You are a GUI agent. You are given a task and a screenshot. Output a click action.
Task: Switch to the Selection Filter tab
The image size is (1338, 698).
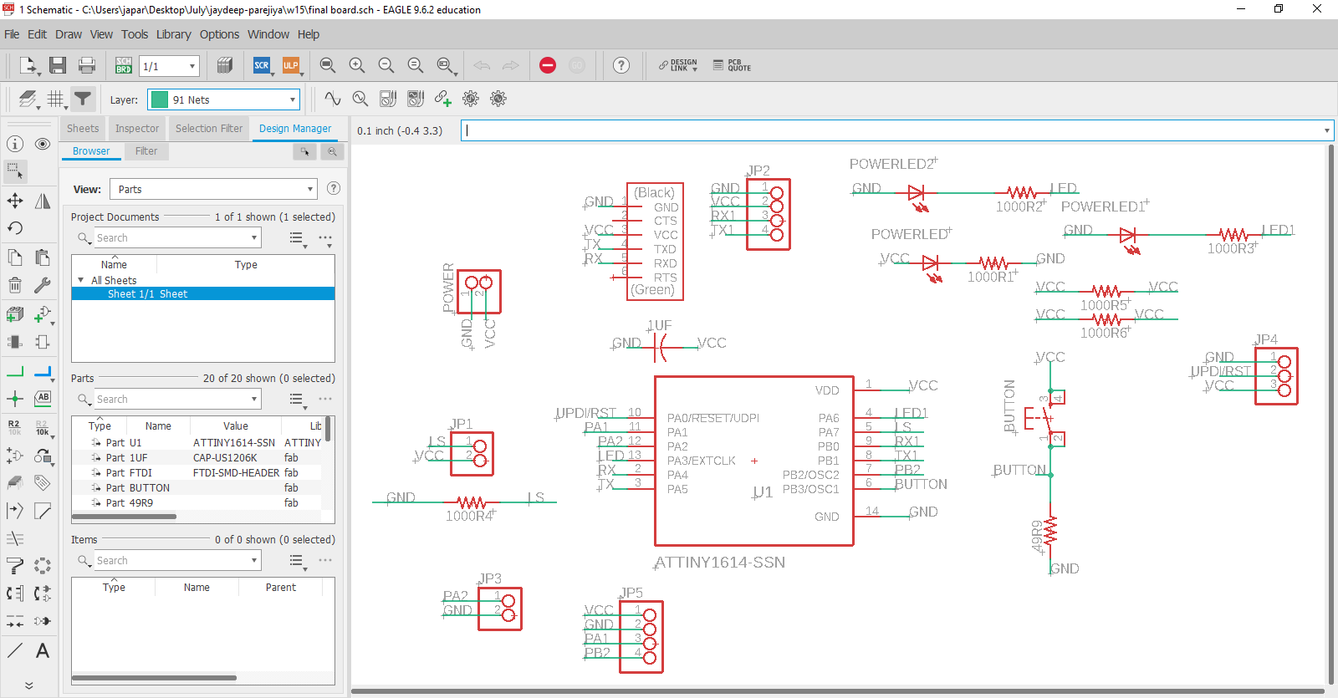point(209,129)
